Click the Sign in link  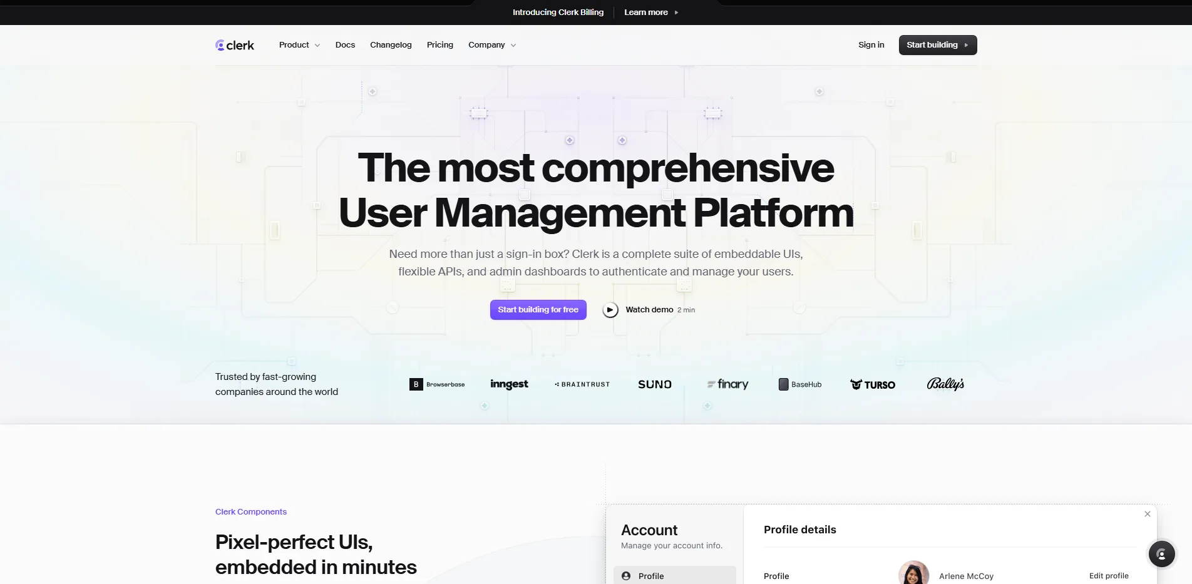[871, 44]
